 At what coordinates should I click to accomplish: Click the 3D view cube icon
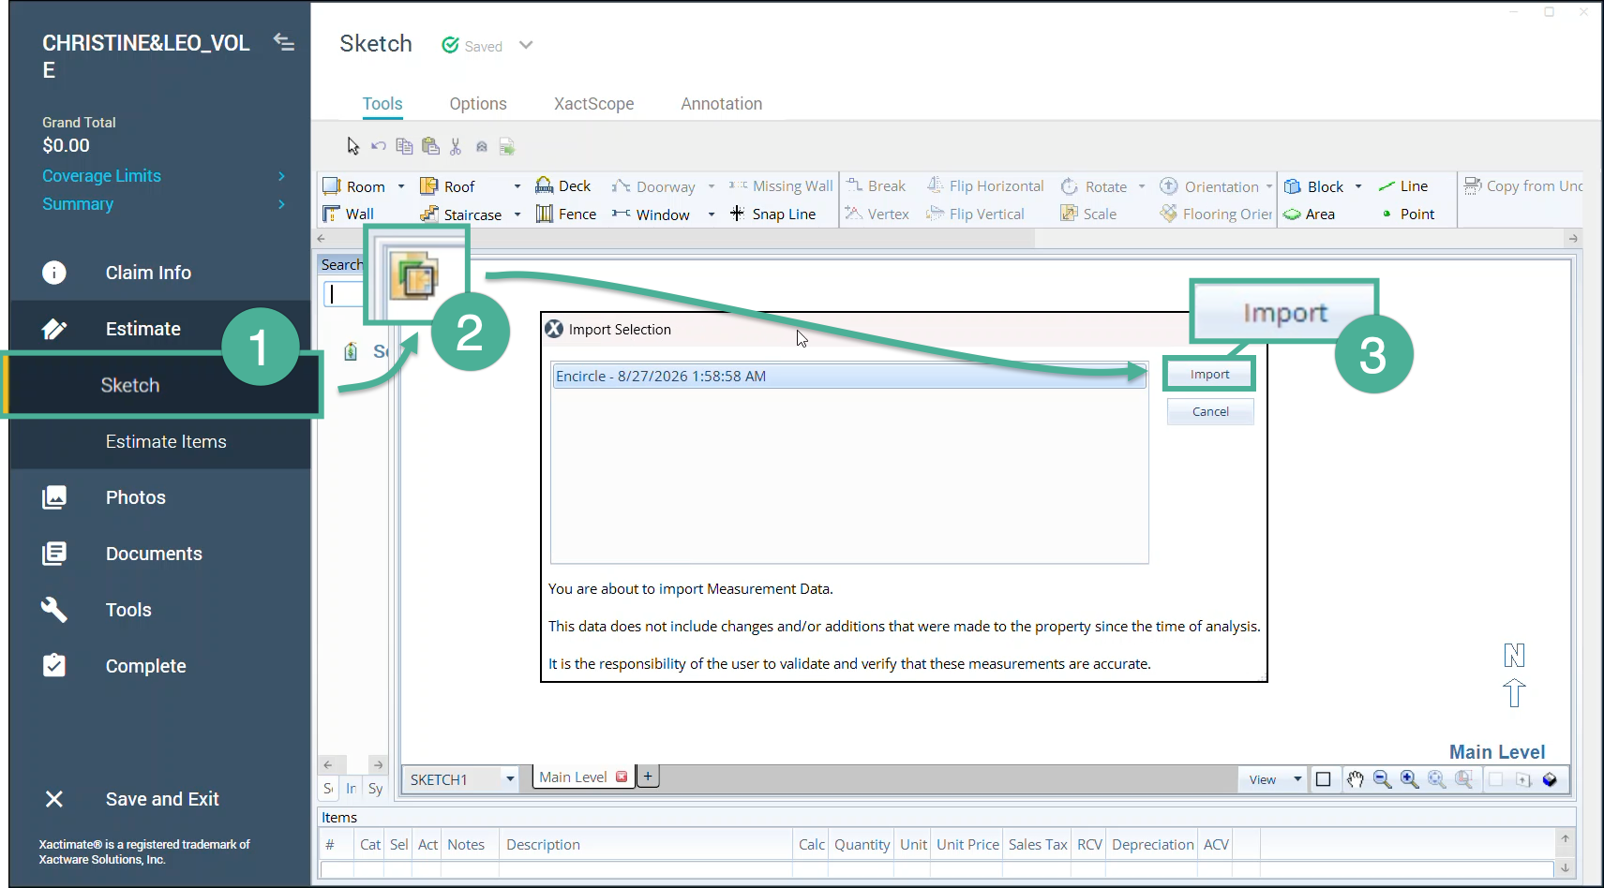(1550, 779)
